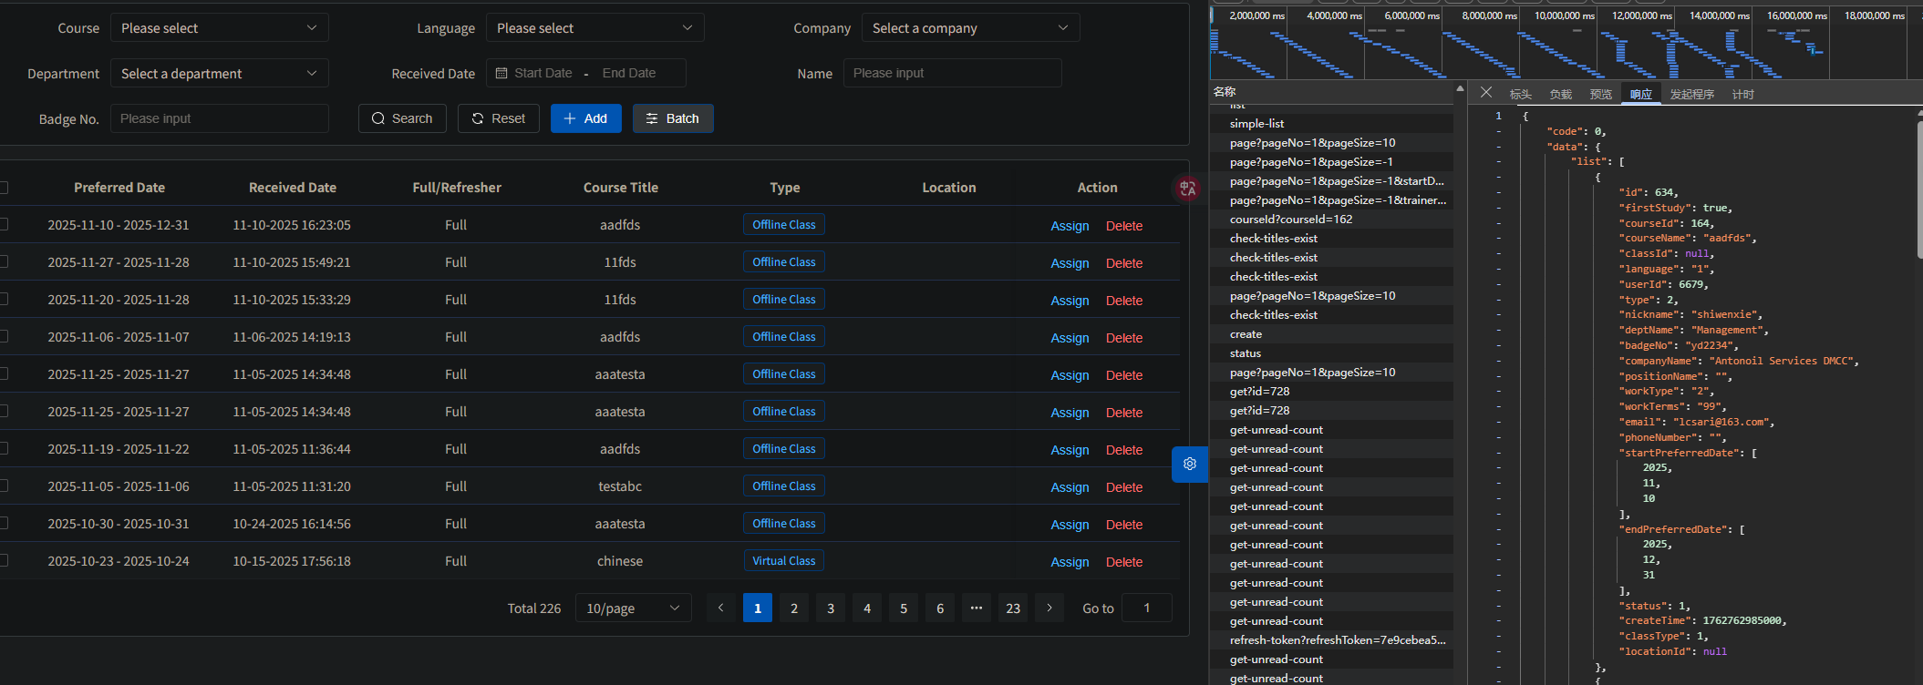The width and height of the screenshot is (1923, 685).
Task: Check the row for testabc course
Action: (3, 486)
